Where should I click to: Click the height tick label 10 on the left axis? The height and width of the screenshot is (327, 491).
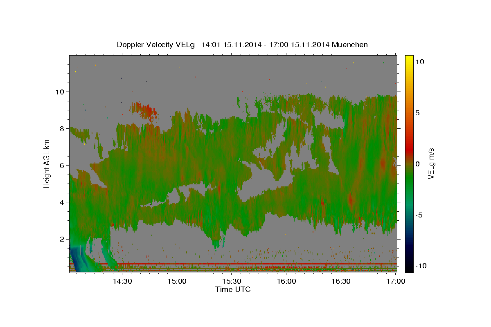(x=61, y=92)
